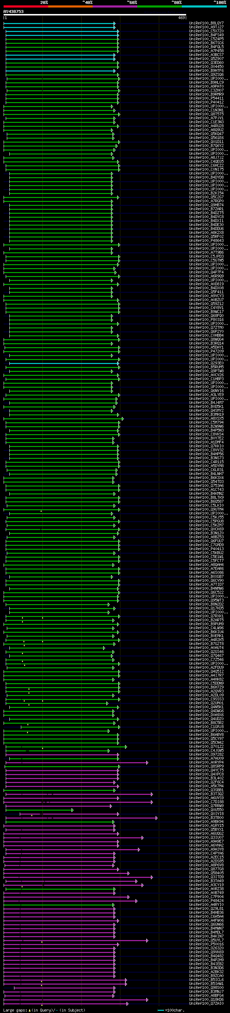230x1013 pixels.
Task: Click the purple ~60% identity legend bar
Action: [x=115, y=6]
